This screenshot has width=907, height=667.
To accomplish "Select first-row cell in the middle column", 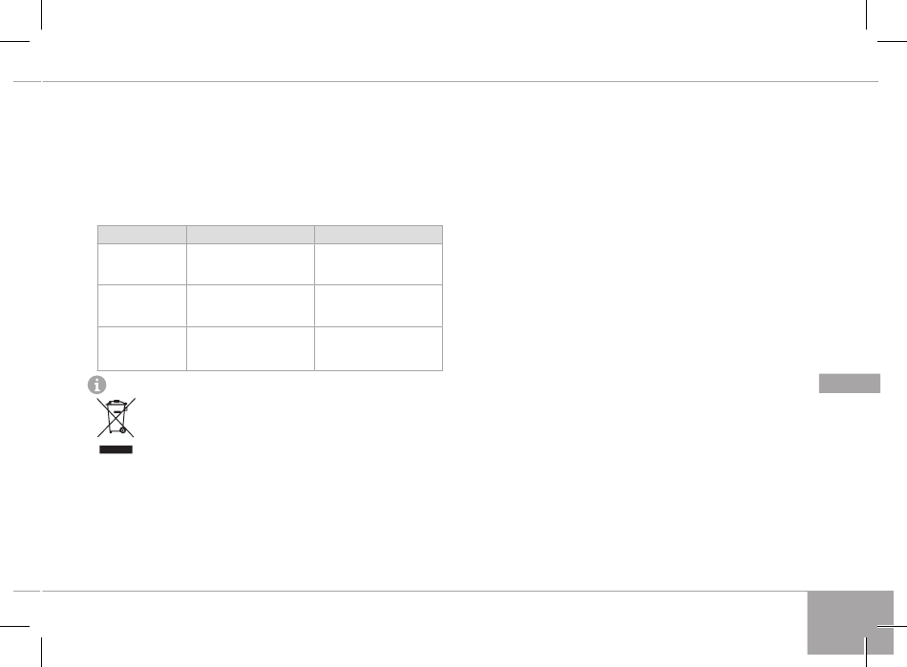I will point(250,264).
